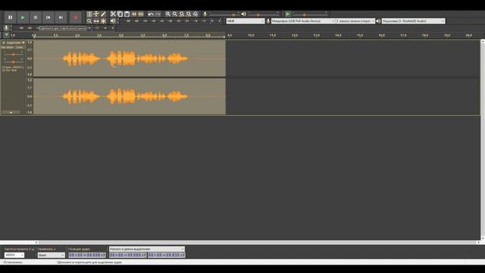Choose the Envelope tool

tap(96, 14)
